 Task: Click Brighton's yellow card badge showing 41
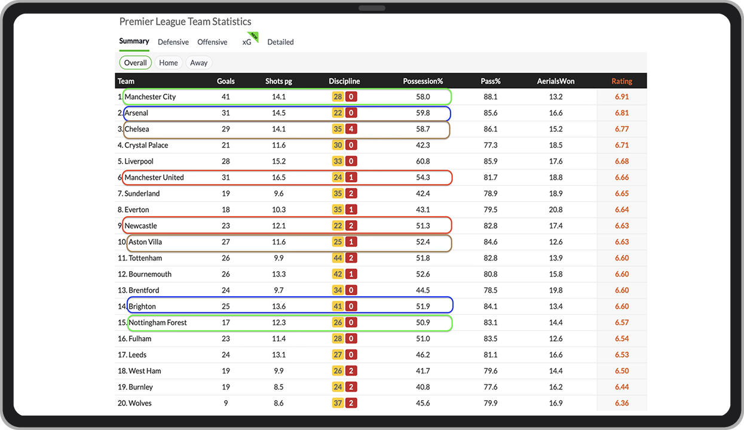[338, 306]
